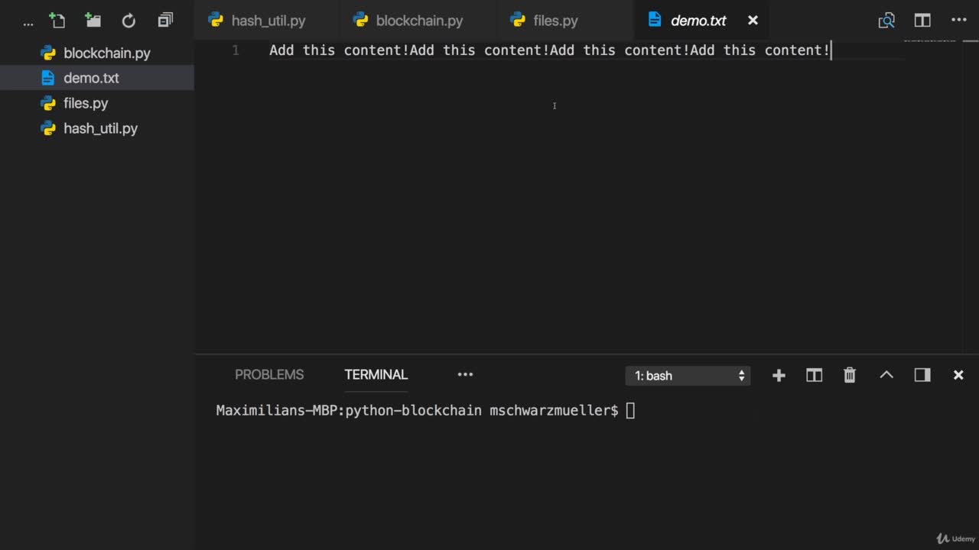Collapse all folders in explorer
The width and height of the screenshot is (979, 550).
(x=165, y=21)
